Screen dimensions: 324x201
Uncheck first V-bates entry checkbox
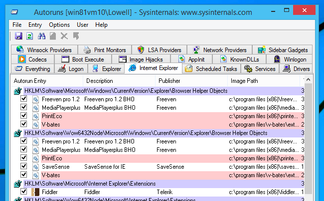pyautogui.click(x=24, y=124)
